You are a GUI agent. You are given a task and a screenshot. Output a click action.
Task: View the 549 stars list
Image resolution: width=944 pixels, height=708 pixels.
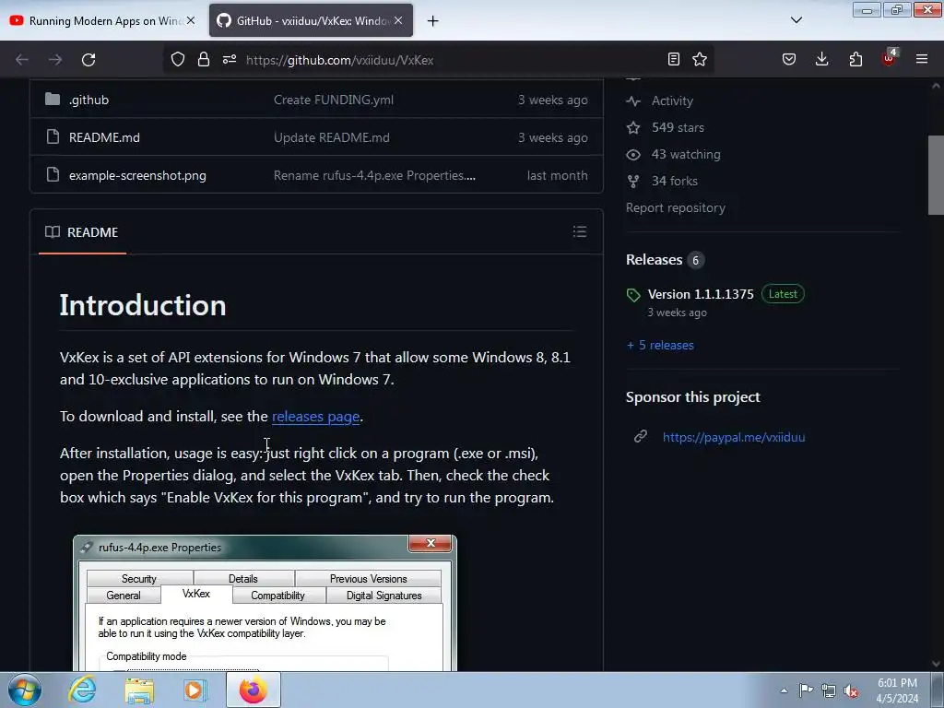[678, 127]
